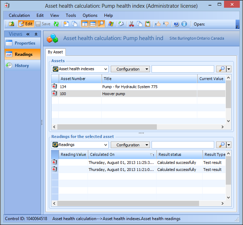Open the Readings view dropdown
The width and height of the screenshot is (243, 225).
point(80,145)
